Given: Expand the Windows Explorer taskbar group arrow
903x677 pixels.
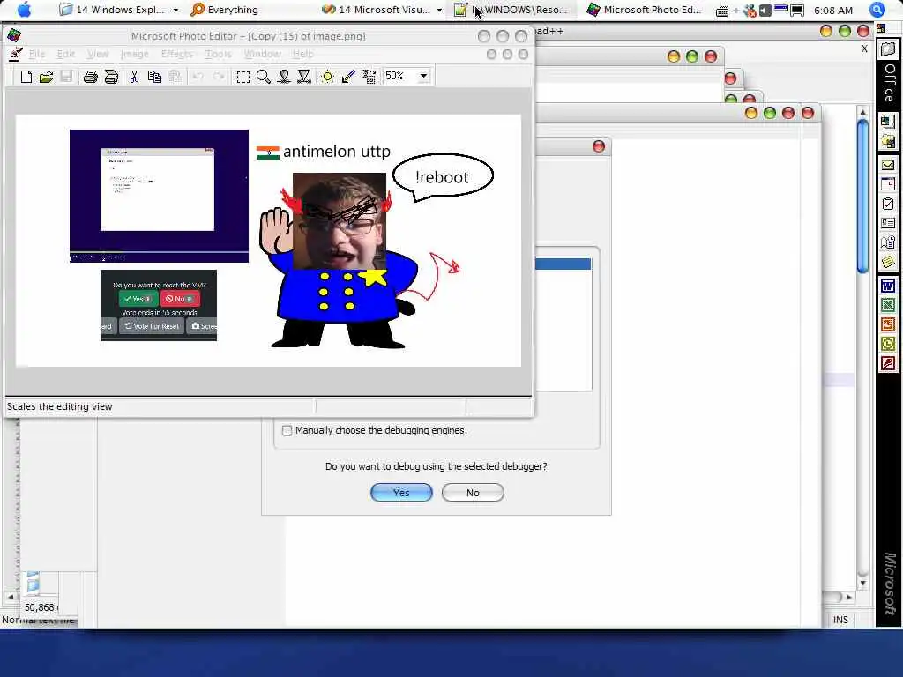Looking at the screenshot, I should click(175, 11).
